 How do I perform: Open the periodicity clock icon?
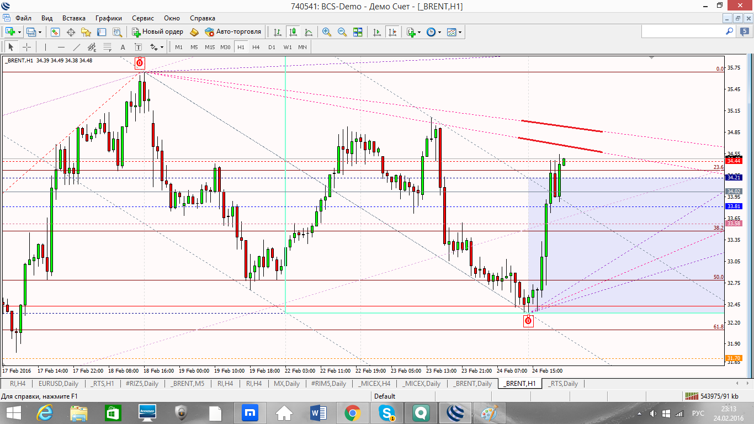(x=431, y=32)
